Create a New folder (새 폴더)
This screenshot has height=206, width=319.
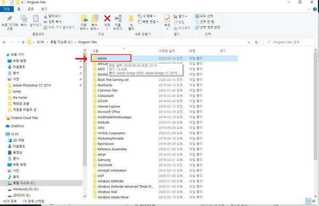click(131, 22)
